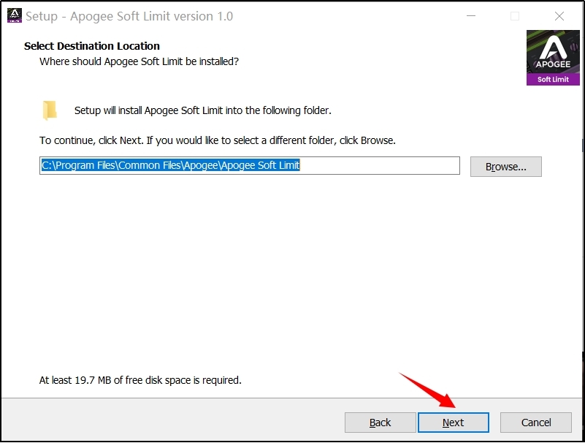Click into the destination folder path field

point(380,166)
